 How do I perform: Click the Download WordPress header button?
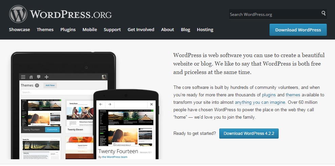(298, 30)
